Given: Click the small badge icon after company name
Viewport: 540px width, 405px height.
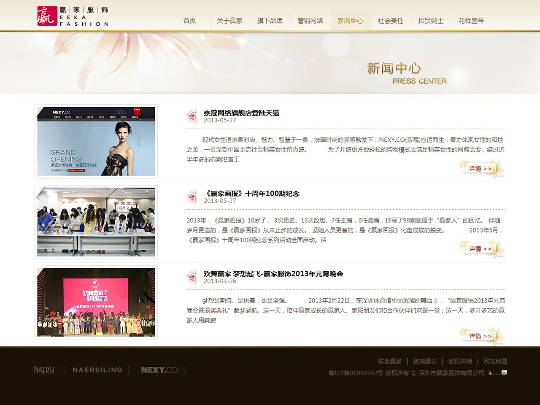Looking at the screenshot, I should (x=504, y=373).
